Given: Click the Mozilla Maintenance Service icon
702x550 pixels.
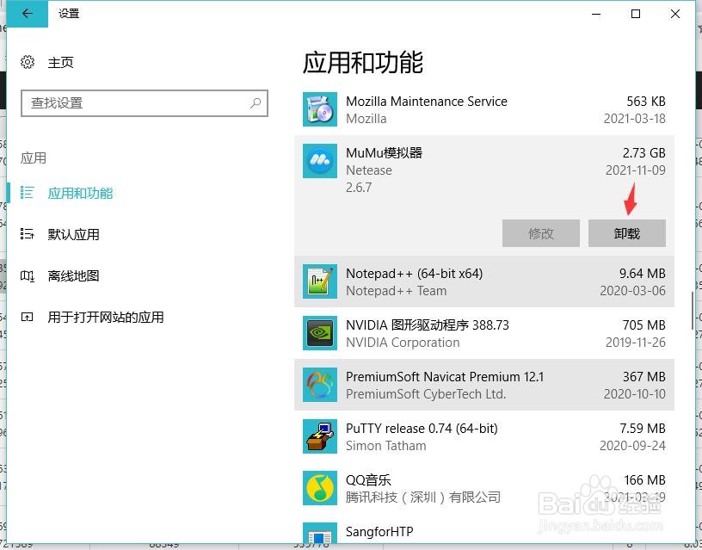Looking at the screenshot, I should click(x=319, y=109).
